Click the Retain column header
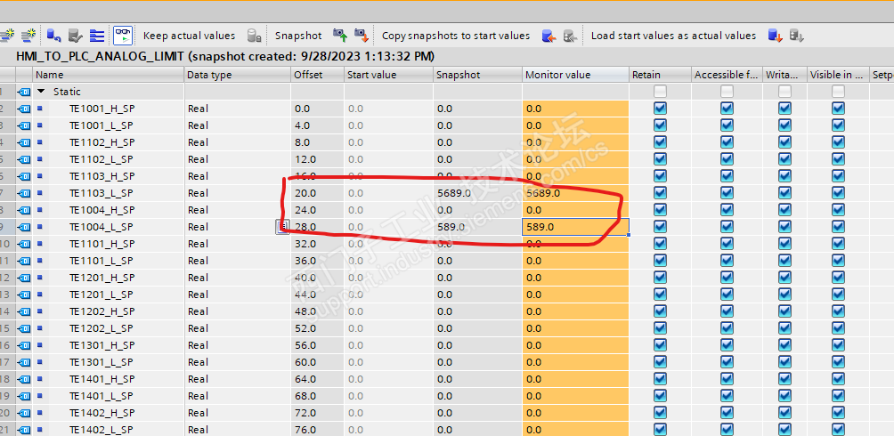Viewport: 894px width, 436px height. coord(660,75)
